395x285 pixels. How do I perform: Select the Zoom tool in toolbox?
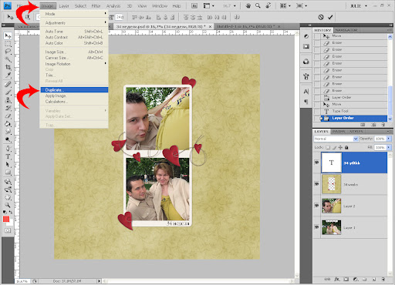tap(8, 205)
